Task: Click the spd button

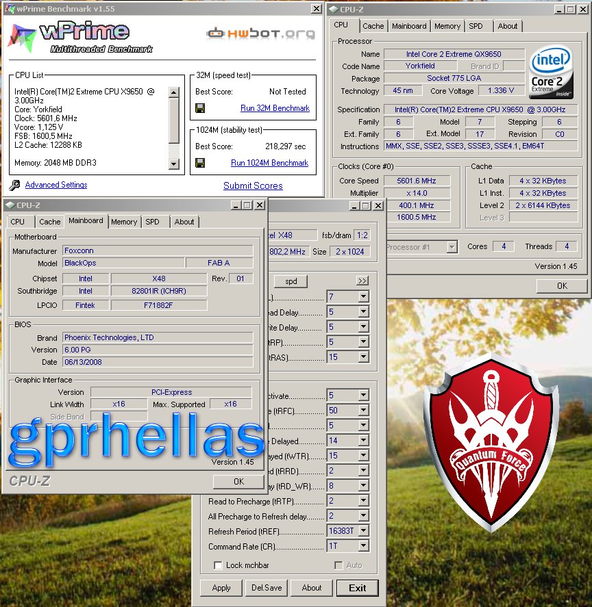Action: [291, 281]
